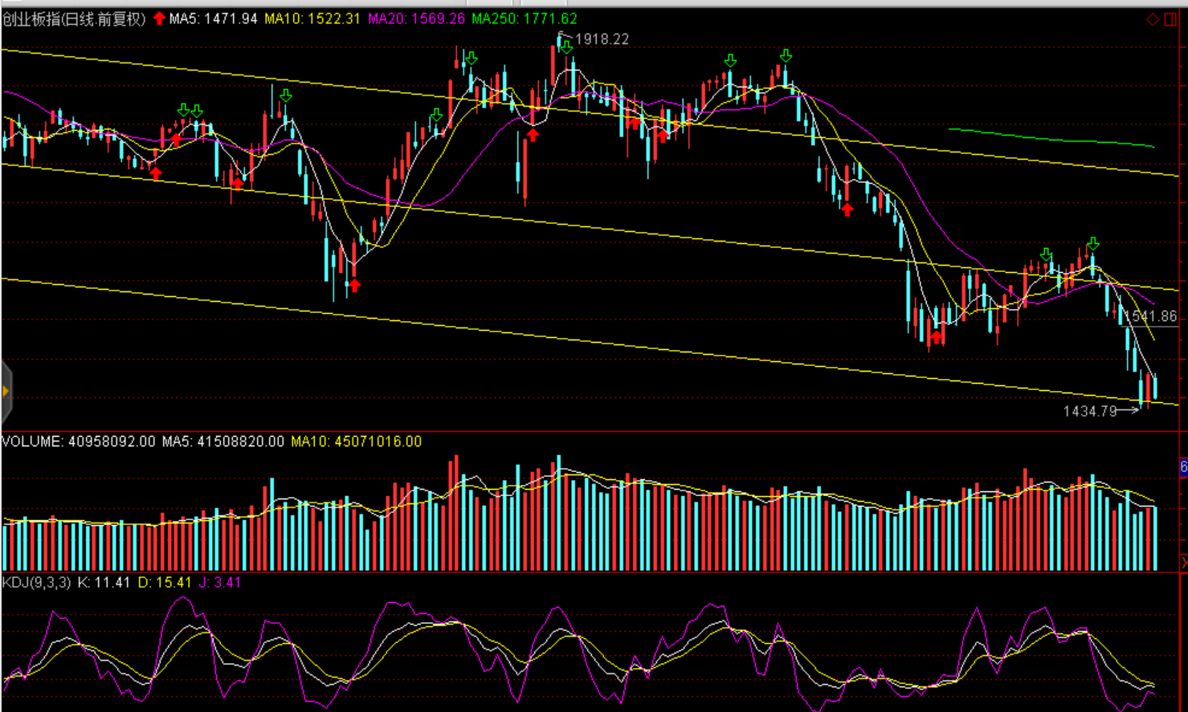Viewport: 1188px width, 712px height.
Task: Click the blue 6 box right of volume panel
Action: point(1184,467)
